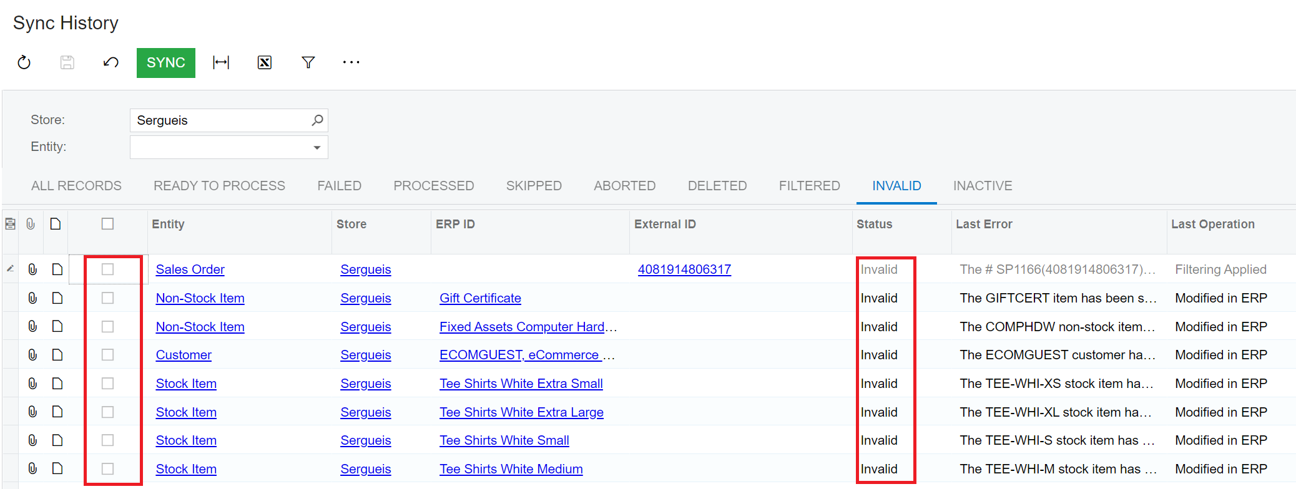The width and height of the screenshot is (1296, 489).
Task: Click the Store input field containing Sergueis
Action: 228,120
